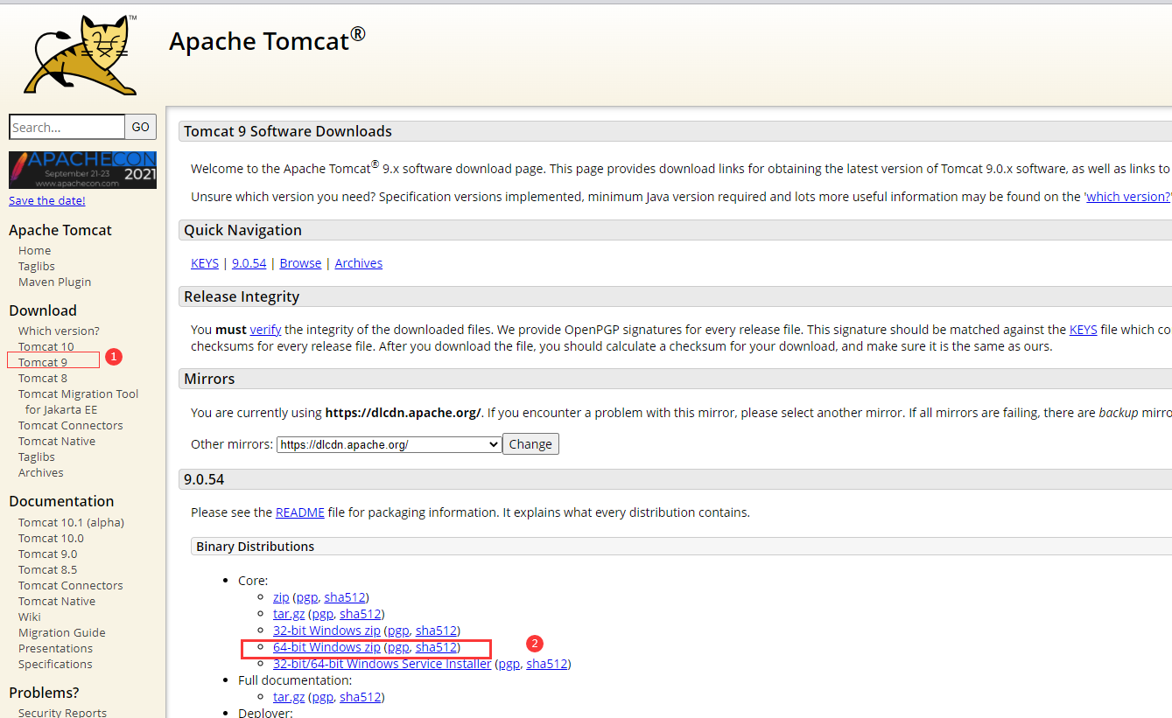Download 32-bit Windows zip
This screenshot has height=718, width=1172.
tap(326, 631)
